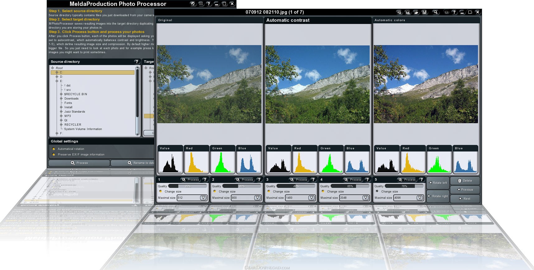Viewport: 534px width, 270px height.
Task: Select the Original preview panel
Action: tap(209, 84)
